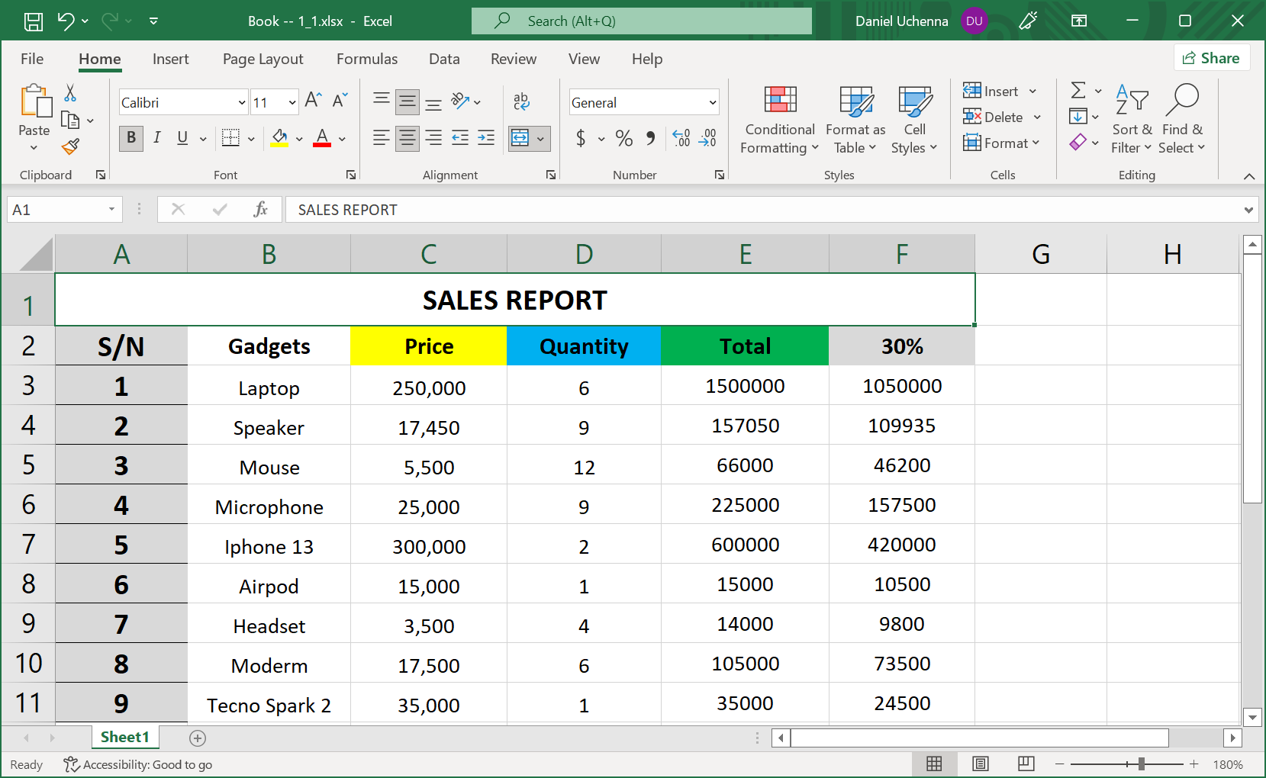The width and height of the screenshot is (1266, 778).
Task: Click the Share button
Action: point(1211,58)
